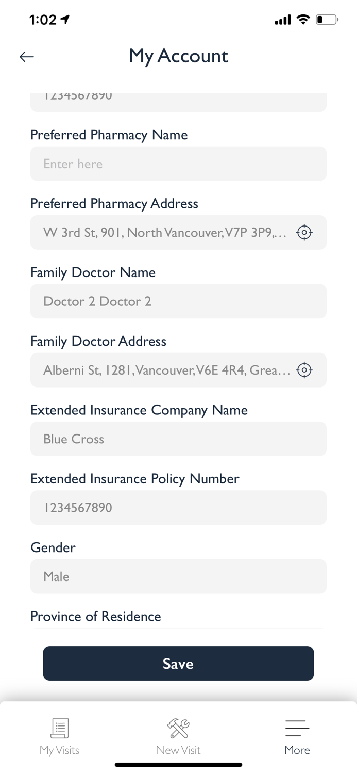Tap the More hamburger menu icon
Screen dimensions: 357x774
pyautogui.click(x=297, y=728)
